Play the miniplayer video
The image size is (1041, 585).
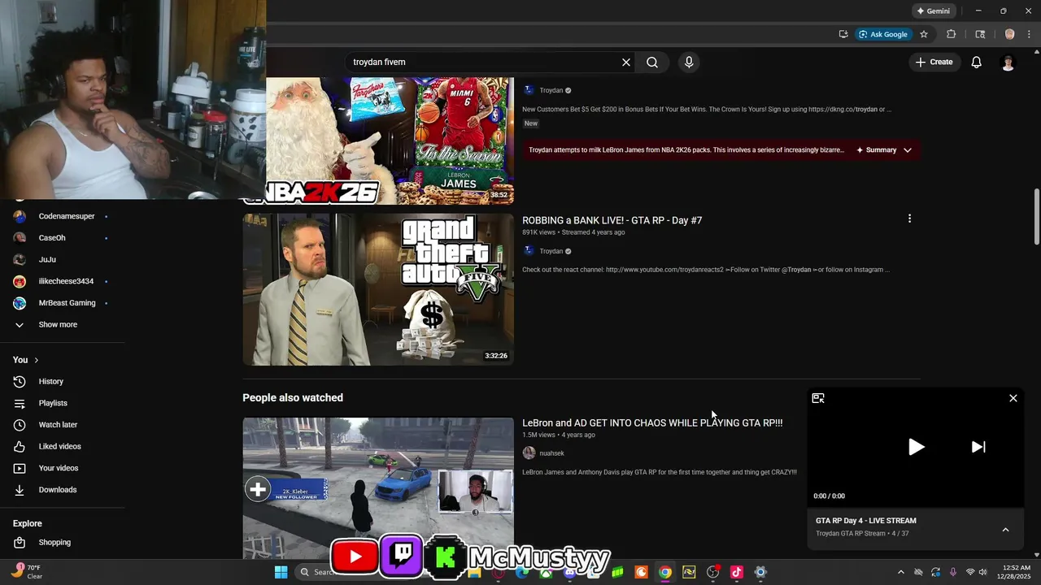[916, 447]
